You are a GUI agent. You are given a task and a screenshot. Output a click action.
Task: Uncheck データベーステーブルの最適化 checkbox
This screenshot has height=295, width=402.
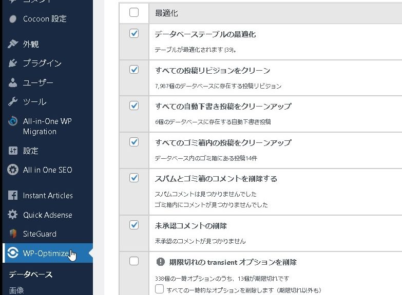click(134, 33)
